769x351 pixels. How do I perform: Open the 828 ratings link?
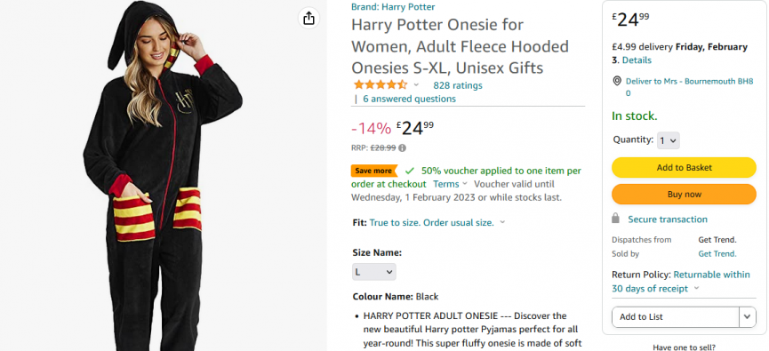458,85
